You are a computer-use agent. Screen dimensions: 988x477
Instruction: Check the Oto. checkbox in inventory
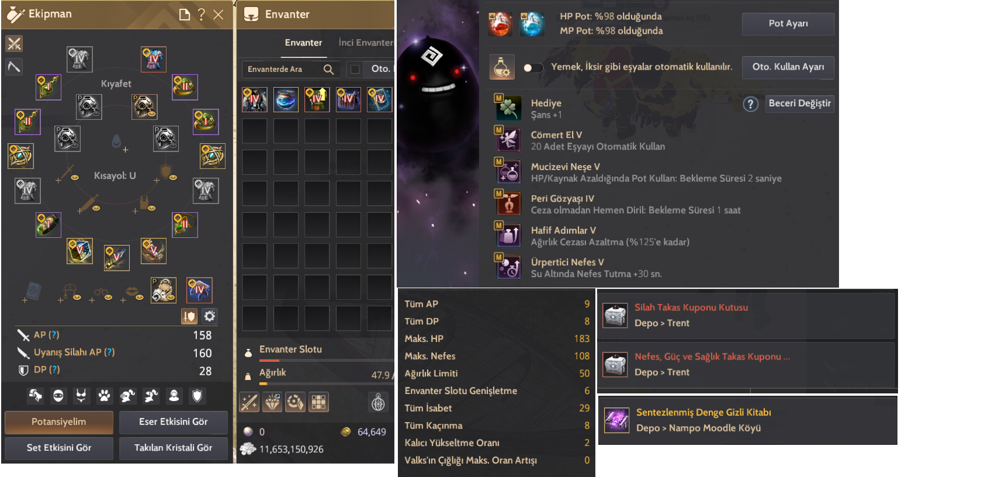(x=355, y=69)
